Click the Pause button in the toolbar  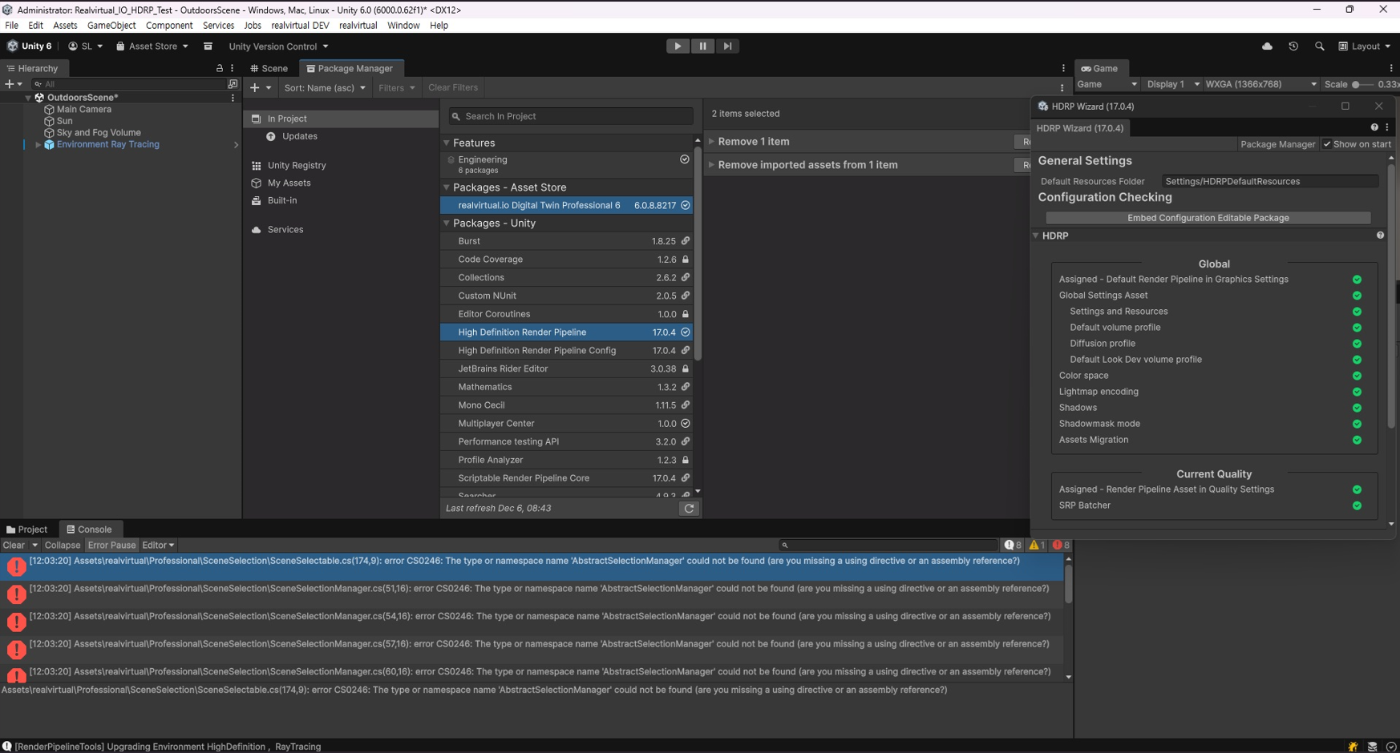click(x=702, y=46)
